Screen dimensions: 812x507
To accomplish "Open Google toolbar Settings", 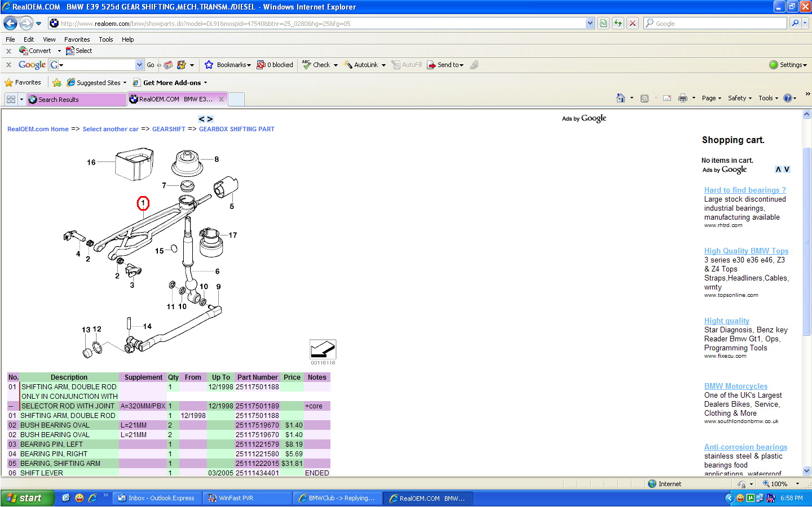I will coord(788,65).
